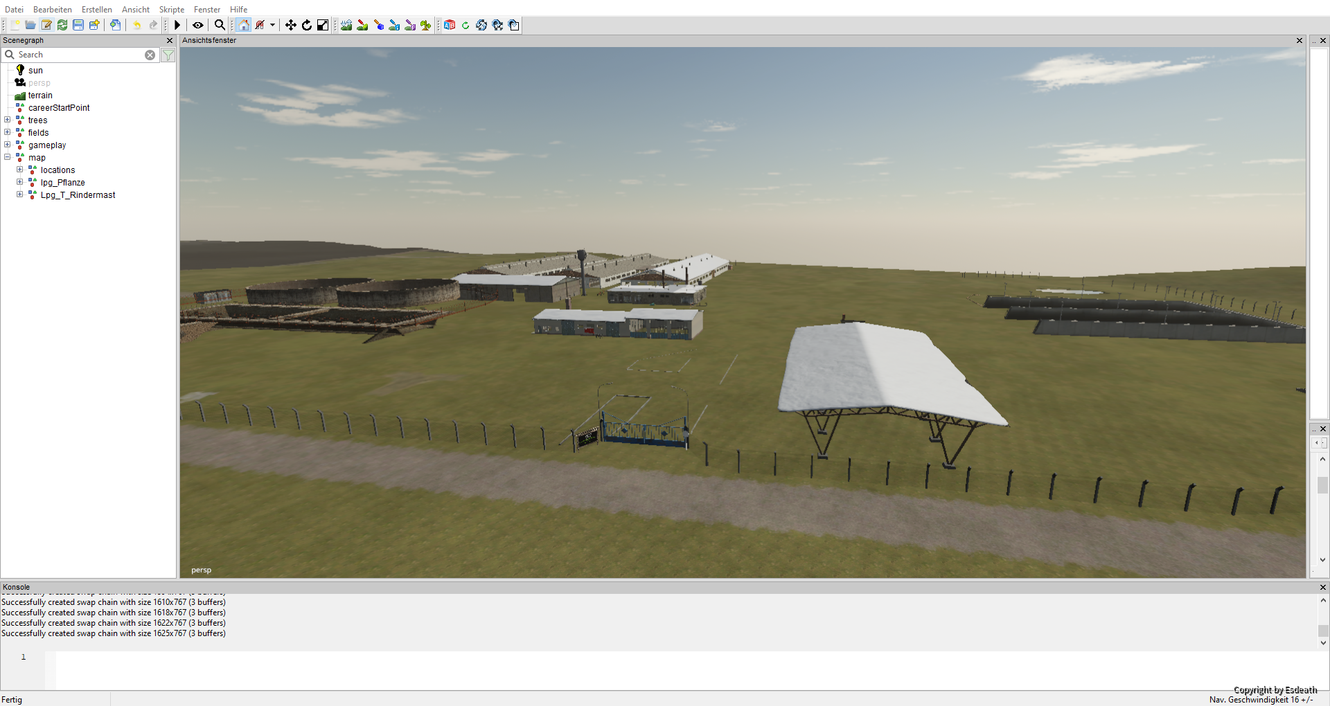Image resolution: width=1330 pixels, height=706 pixels.
Task: Select the move (translate) tool
Action: click(x=291, y=25)
